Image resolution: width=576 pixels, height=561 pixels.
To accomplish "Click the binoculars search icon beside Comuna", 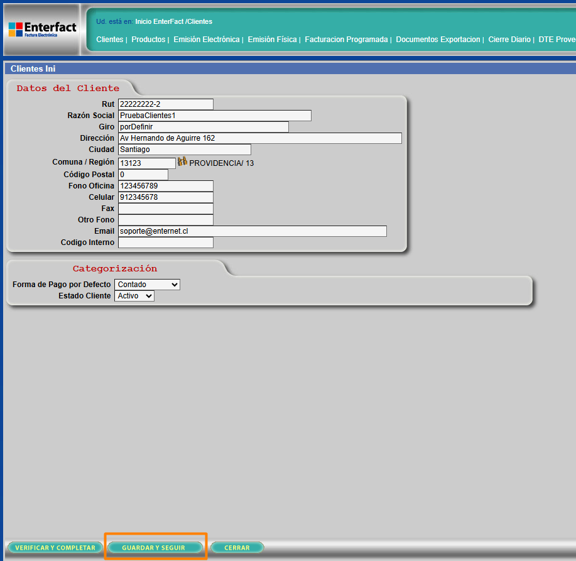I will [x=182, y=162].
